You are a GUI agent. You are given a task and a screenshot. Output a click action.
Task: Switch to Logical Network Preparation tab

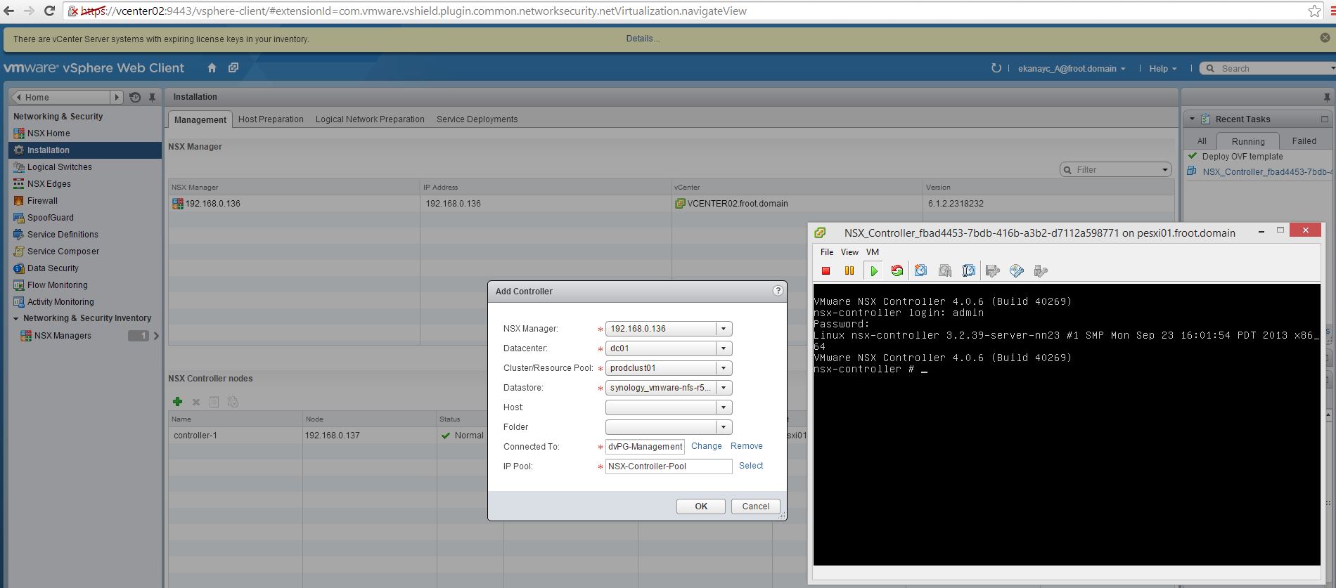tap(370, 119)
